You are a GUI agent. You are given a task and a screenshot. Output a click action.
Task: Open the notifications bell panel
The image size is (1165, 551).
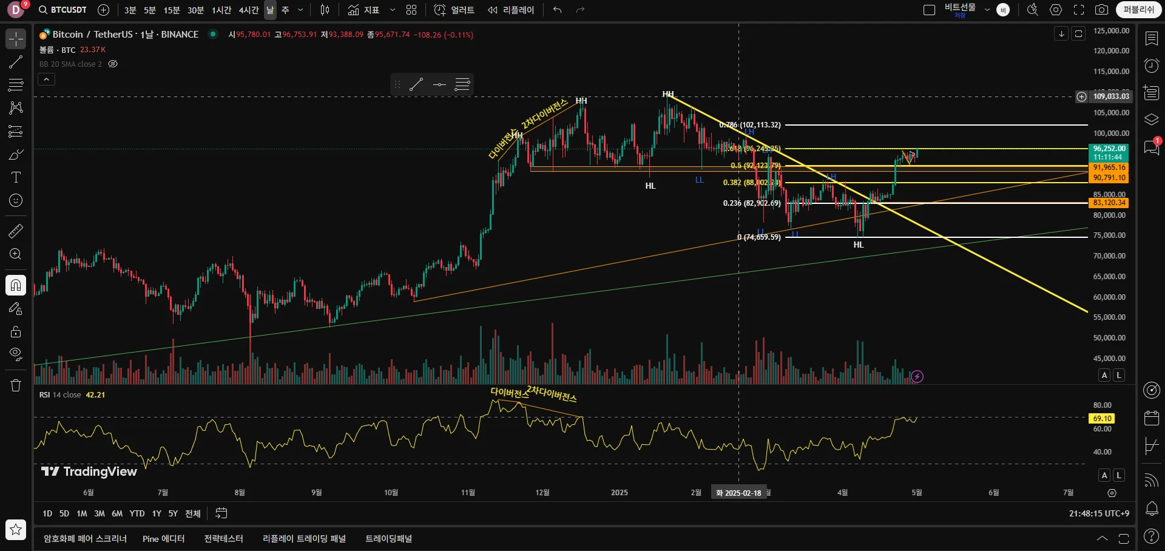[x=1151, y=509]
